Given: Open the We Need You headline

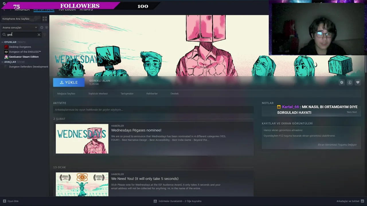Looking at the screenshot, I should 145,179.
